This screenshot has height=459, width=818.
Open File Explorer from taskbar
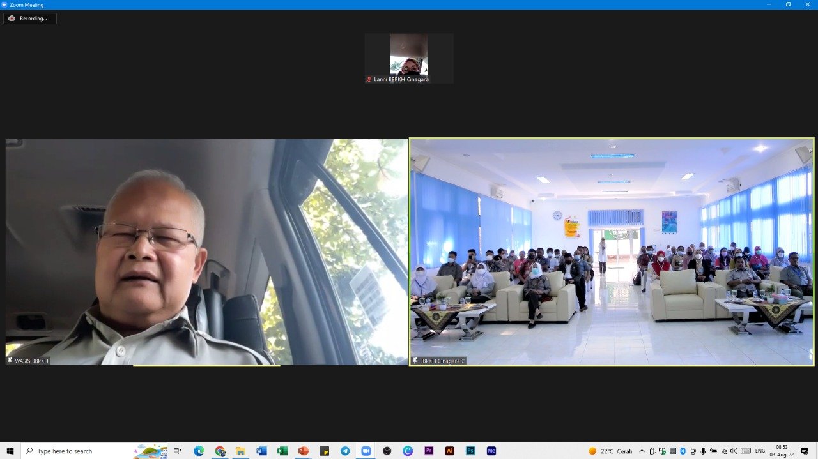240,451
